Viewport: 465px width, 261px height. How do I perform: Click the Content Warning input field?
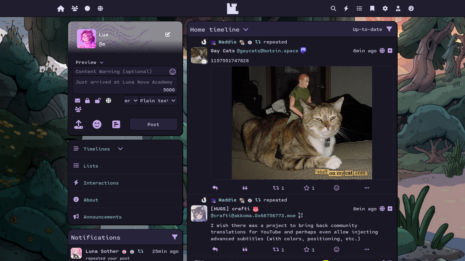point(121,71)
